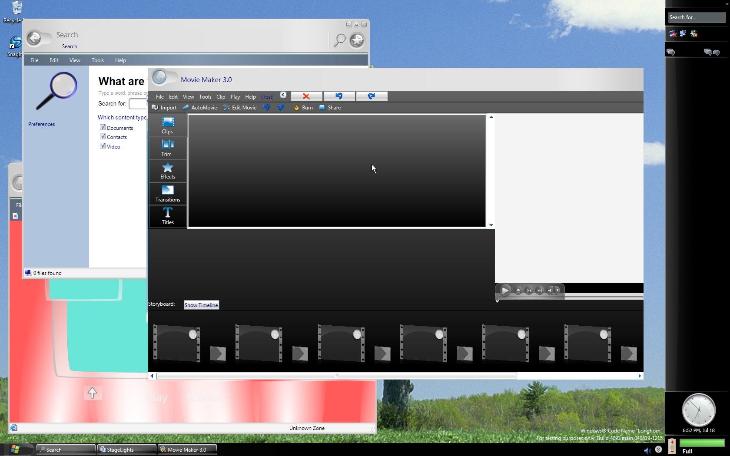Open the Transitions panel
This screenshot has height=456, width=730.
point(168,194)
